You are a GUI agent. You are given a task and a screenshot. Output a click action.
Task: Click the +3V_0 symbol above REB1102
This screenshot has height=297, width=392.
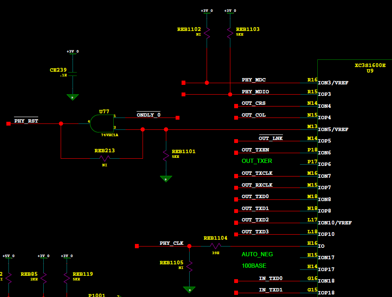[207, 11]
